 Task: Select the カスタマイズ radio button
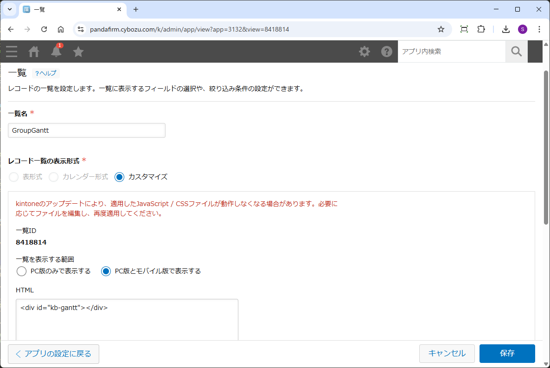coord(120,177)
